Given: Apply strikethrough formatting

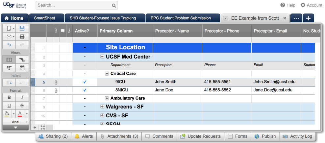Looking at the screenshot, I should [x=22, y=106].
